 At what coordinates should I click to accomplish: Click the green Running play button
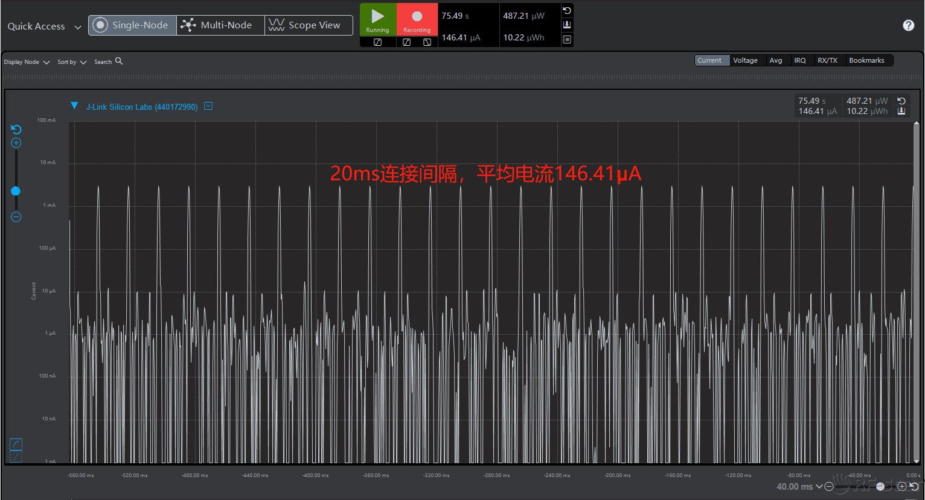click(x=378, y=19)
